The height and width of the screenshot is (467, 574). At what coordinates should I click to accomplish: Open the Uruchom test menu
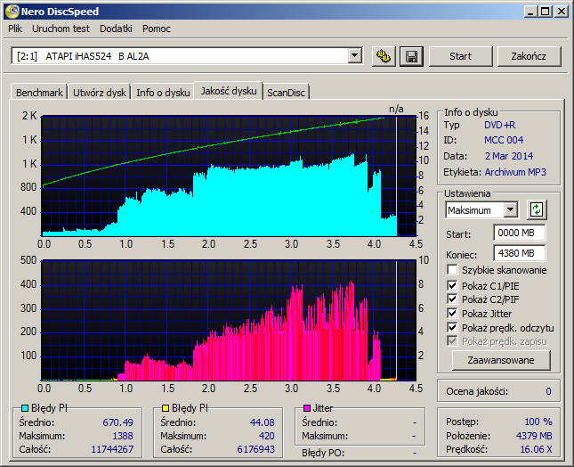[x=61, y=29]
